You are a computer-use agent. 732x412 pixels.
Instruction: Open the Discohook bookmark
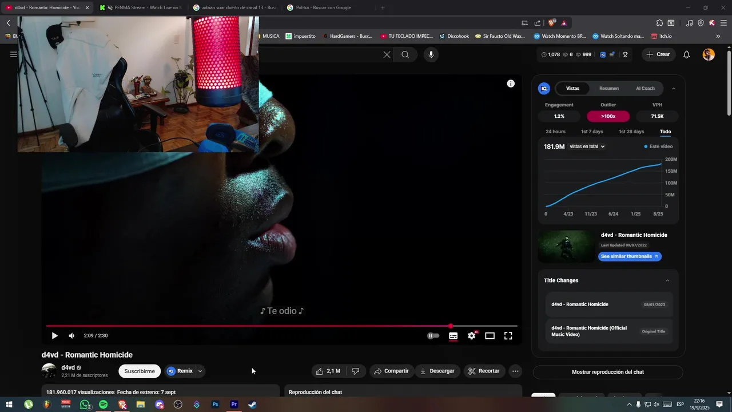(454, 36)
